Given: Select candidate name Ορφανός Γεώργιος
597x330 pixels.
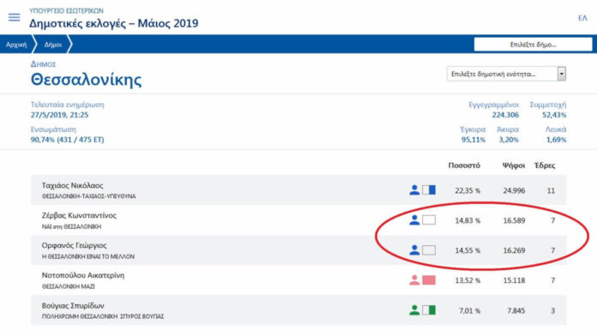Looking at the screenshot, I should [74, 245].
